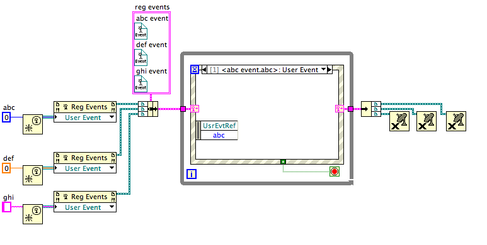487x245 pixels.
Task: Click the event timeout hourglass terminal
Action: coord(195,70)
